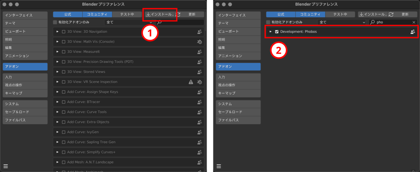Open 照明 section in right window sidebar
This screenshot has height=172, width=420.
[x=238, y=40]
